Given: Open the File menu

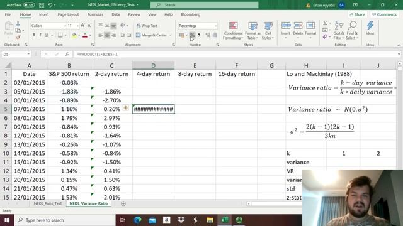Looking at the screenshot, I should [8, 14].
